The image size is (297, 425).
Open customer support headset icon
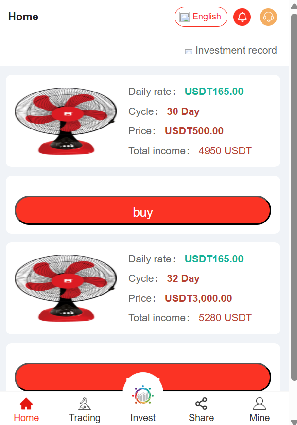pyautogui.click(x=268, y=17)
